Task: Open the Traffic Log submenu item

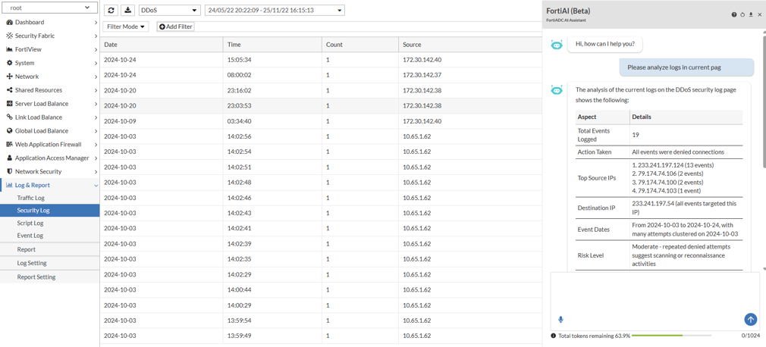Action: coord(50,199)
